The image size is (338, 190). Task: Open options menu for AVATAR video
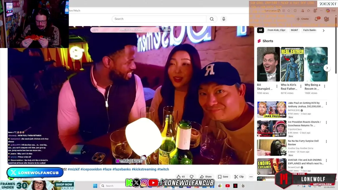[x=326, y=161]
